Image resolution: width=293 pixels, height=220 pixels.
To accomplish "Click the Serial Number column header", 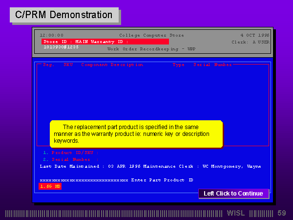I will 212,65.
